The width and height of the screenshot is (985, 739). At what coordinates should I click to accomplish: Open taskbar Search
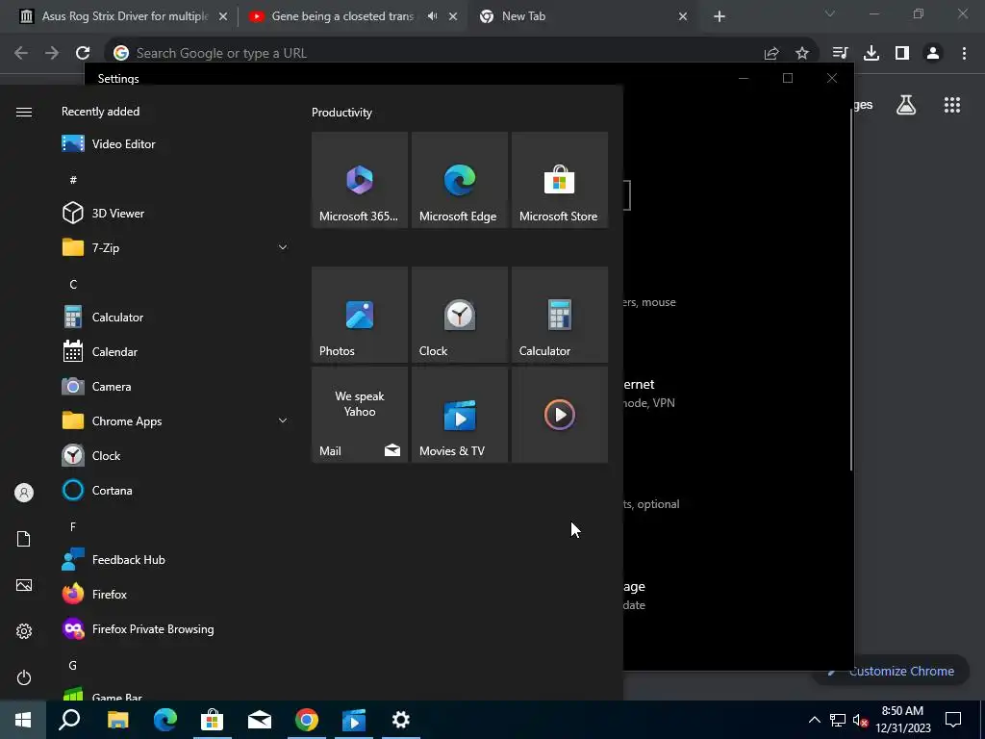pos(69,720)
